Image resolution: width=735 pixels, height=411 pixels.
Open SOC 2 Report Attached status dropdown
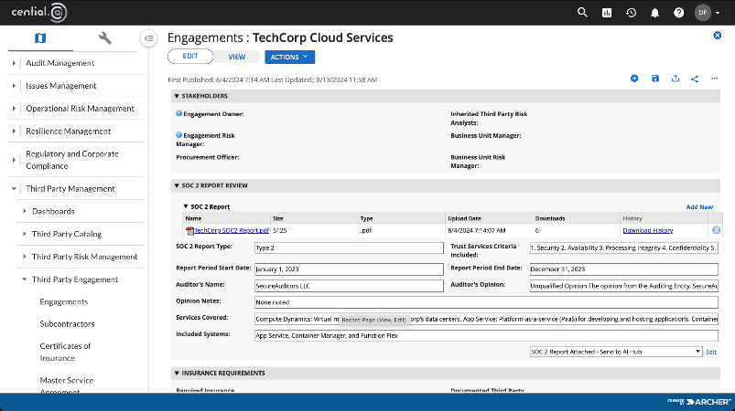(616, 352)
